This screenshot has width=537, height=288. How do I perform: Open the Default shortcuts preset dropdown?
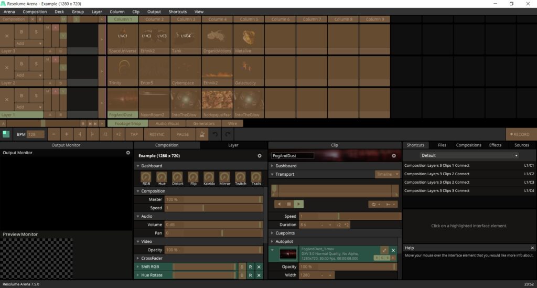tap(469, 155)
